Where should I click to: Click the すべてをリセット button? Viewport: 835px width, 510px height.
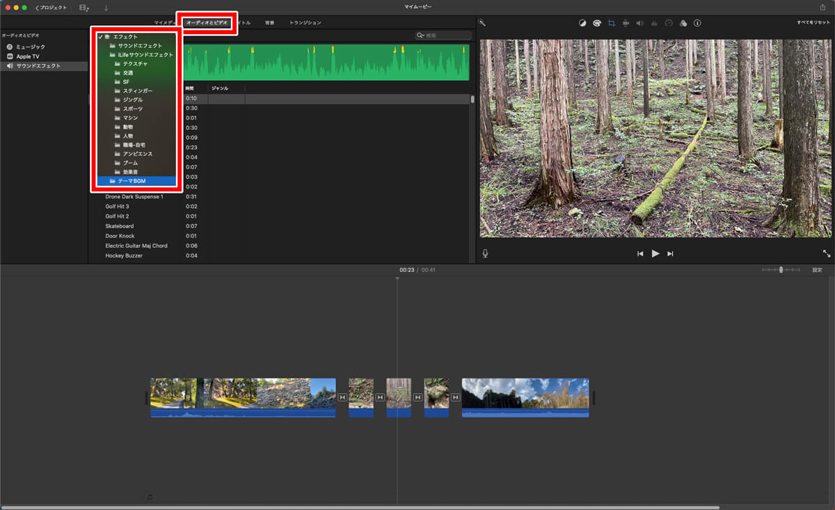[x=813, y=23]
